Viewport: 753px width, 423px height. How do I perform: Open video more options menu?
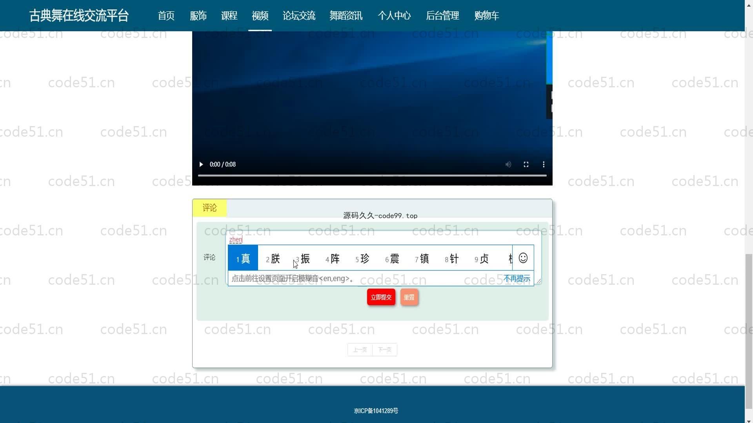(x=544, y=164)
